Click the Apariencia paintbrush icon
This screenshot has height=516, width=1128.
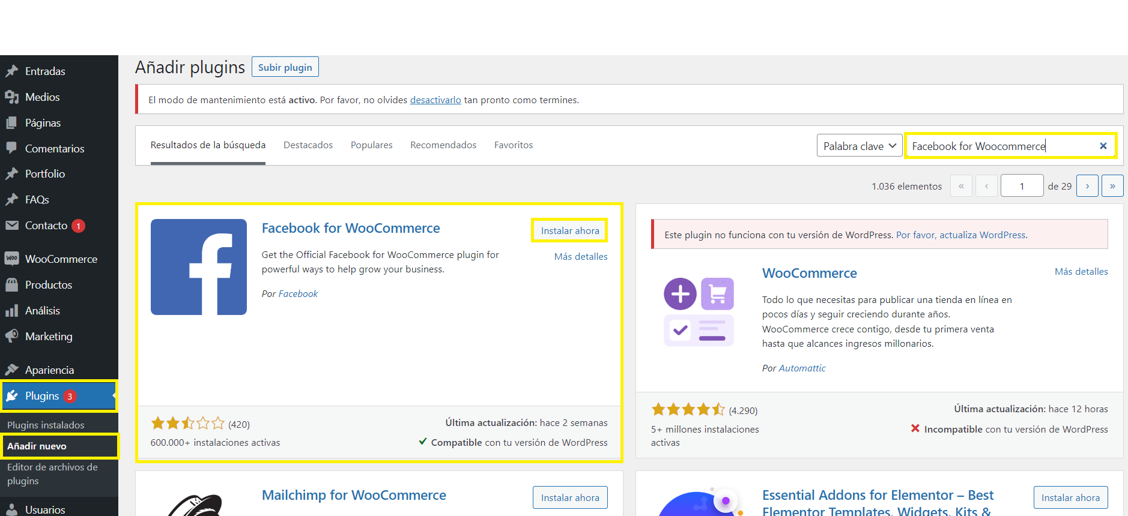coord(11,370)
